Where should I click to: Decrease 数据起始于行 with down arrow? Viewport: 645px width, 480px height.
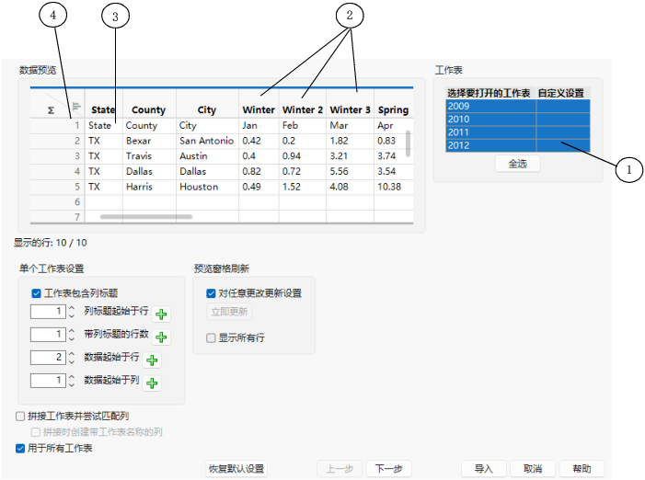72,361
